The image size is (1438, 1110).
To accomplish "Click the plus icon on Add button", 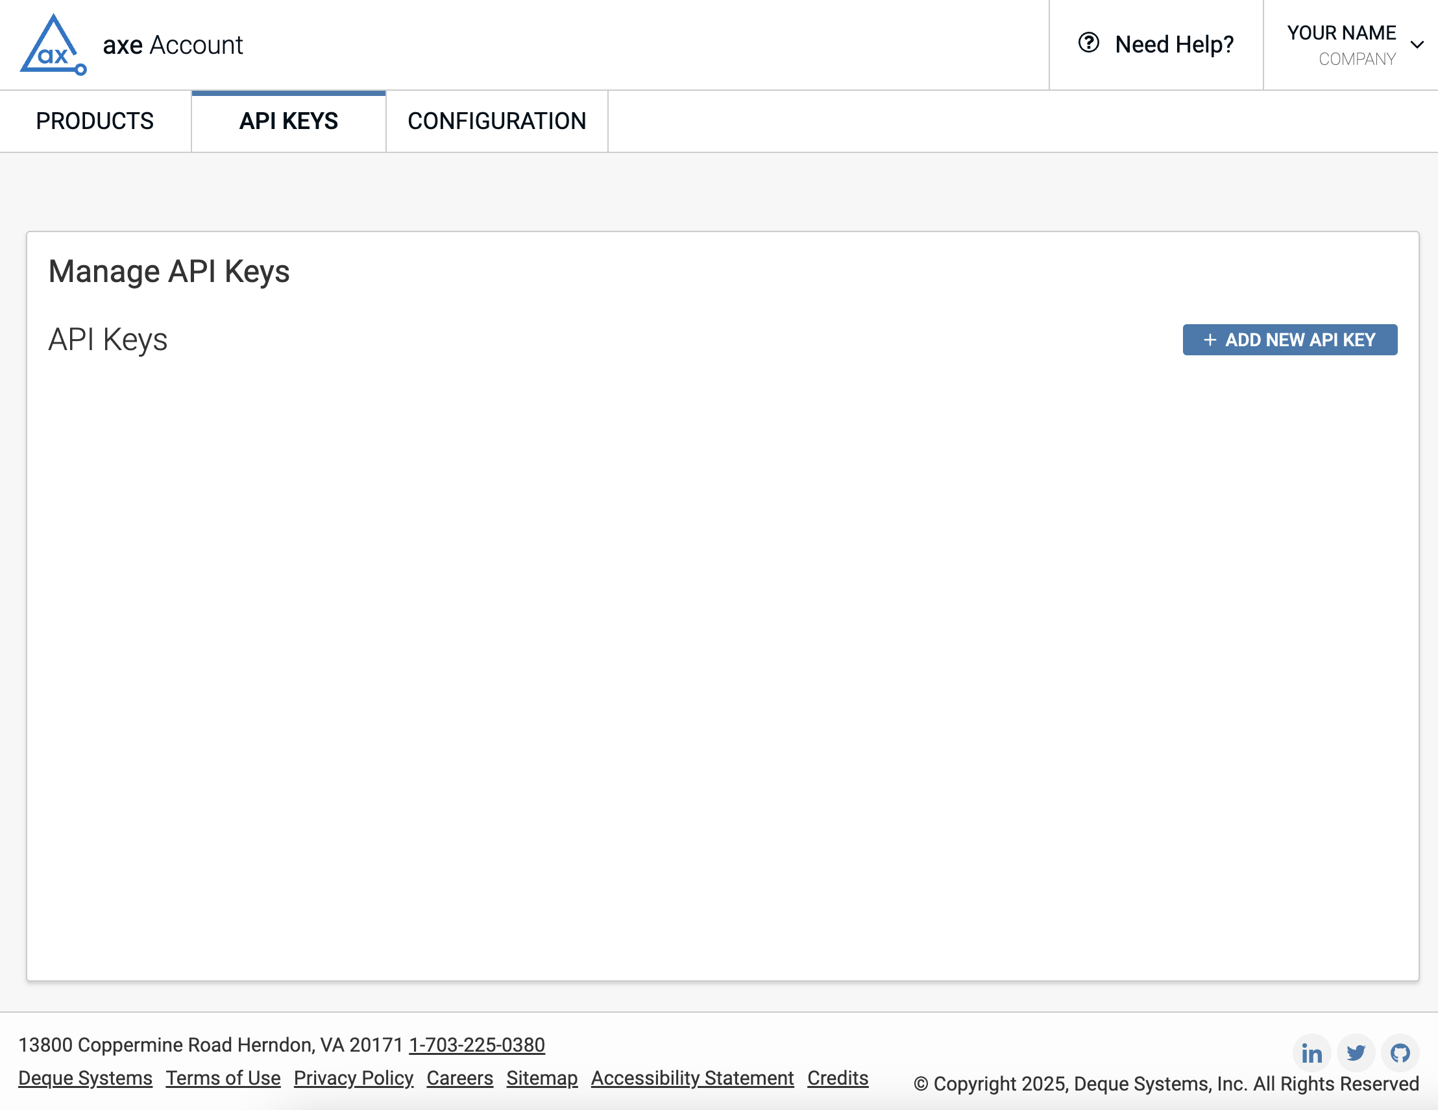I will [1210, 340].
